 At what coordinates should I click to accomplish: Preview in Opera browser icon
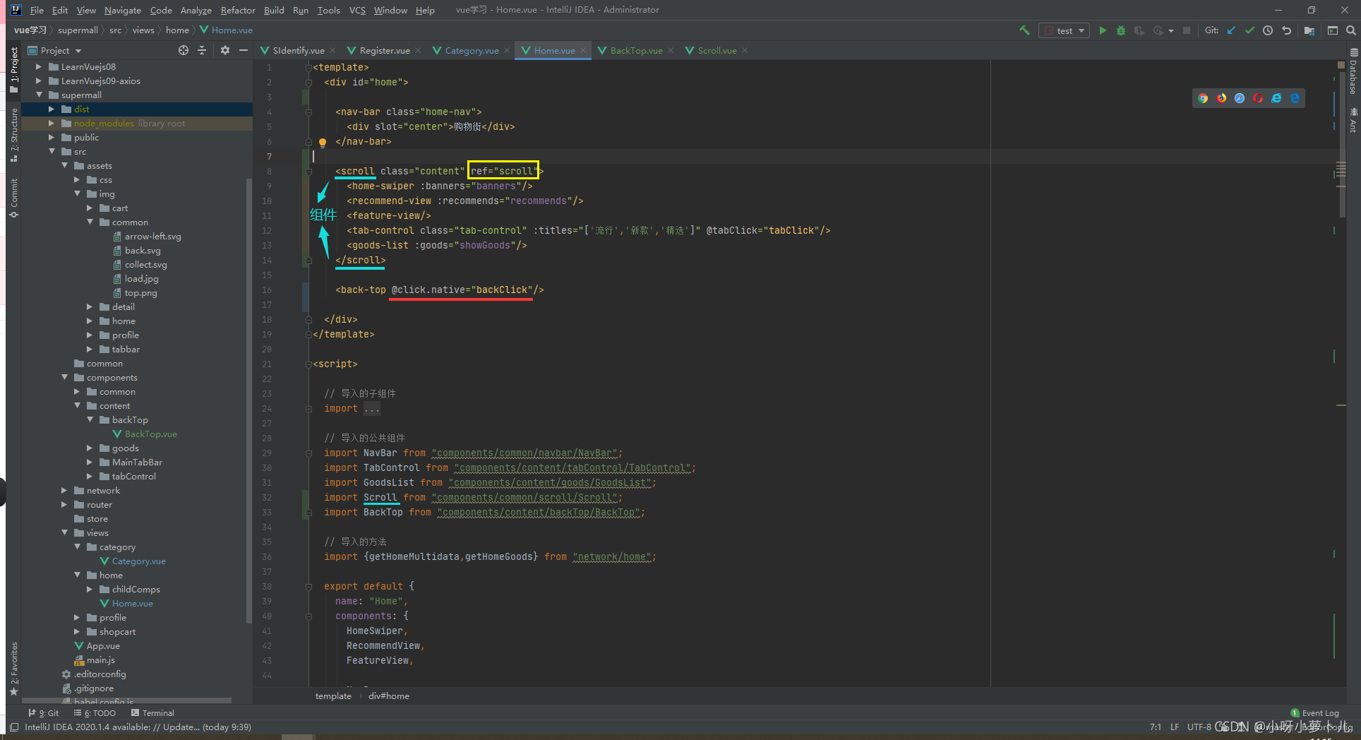click(x=1258, y=98)
